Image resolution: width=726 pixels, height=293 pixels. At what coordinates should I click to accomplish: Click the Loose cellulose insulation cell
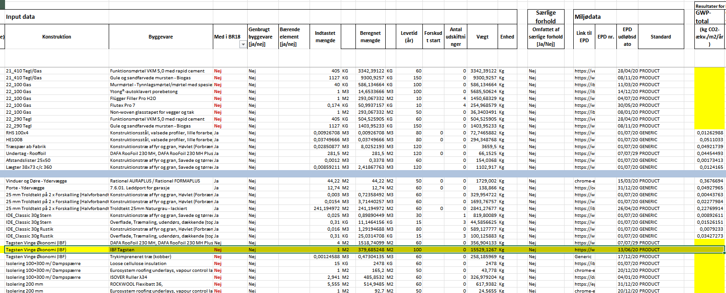click(x=161, y=264)
